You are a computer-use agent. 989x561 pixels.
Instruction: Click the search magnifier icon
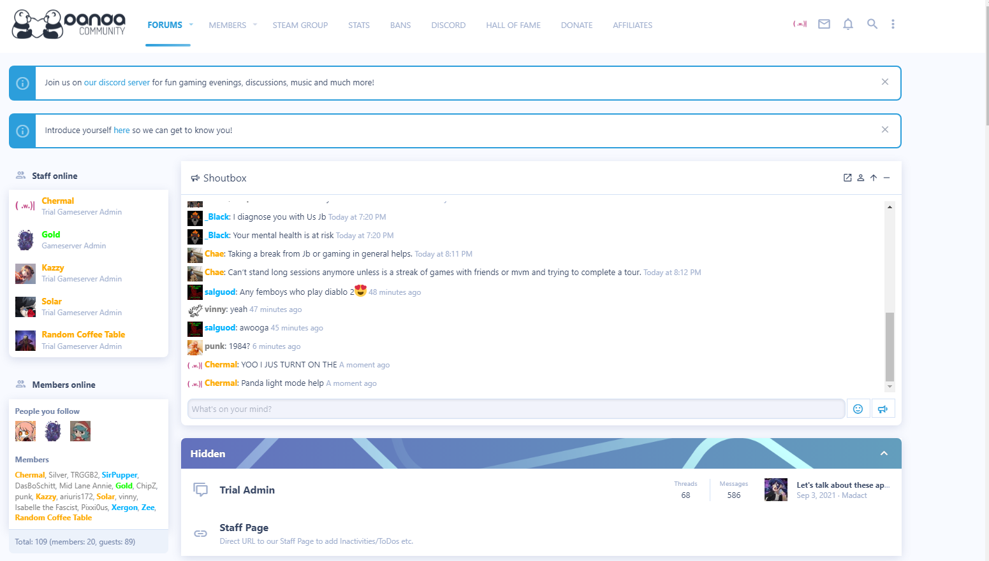pos(872,24)
